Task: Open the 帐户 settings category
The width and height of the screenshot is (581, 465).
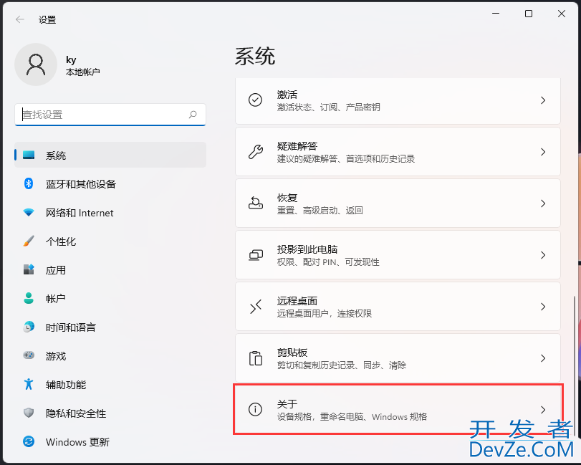Action: click(x=110, y=298)
